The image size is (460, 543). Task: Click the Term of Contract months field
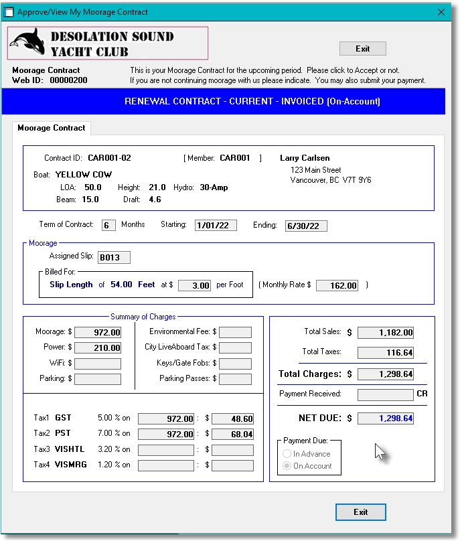[108, 226]
